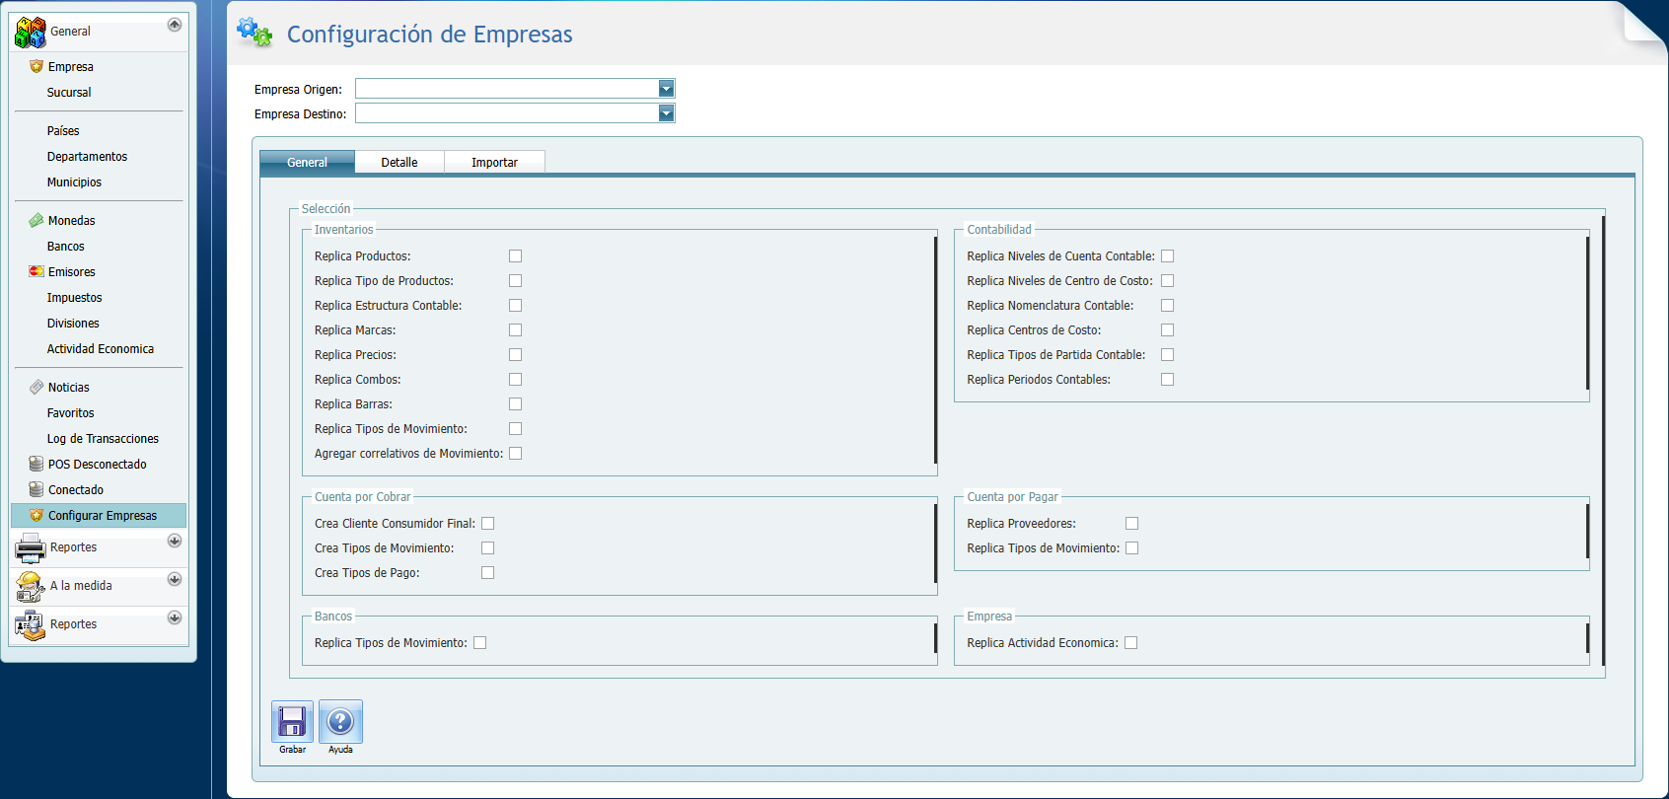
Task: Go to Divisiones
Action: 73,323
